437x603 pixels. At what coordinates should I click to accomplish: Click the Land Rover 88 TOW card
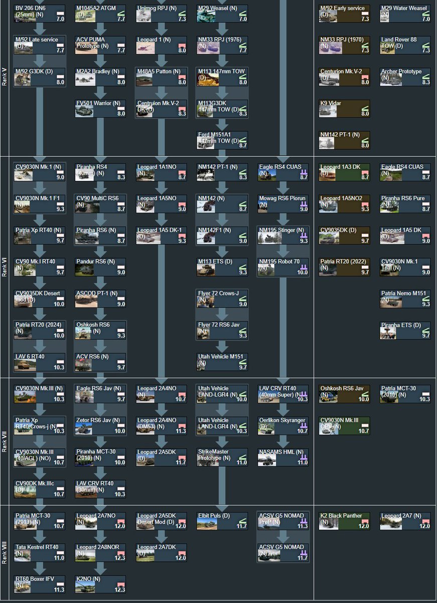tap(405, 45)
